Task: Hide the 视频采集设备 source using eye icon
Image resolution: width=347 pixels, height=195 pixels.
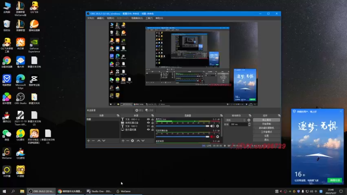Action: (148, 123)
